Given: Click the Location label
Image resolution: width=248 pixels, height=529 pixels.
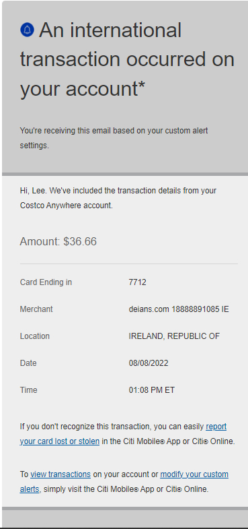Looking at the screenshot, I should (x=35, y=336).
